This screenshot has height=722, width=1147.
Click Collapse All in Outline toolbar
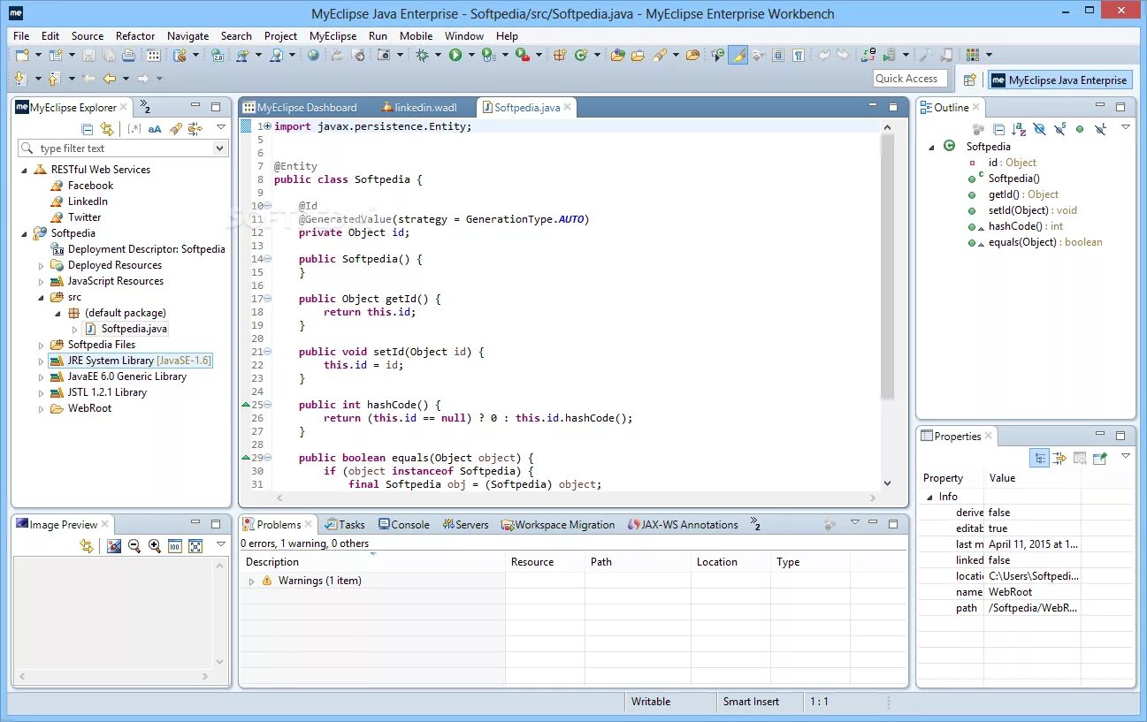998,129
